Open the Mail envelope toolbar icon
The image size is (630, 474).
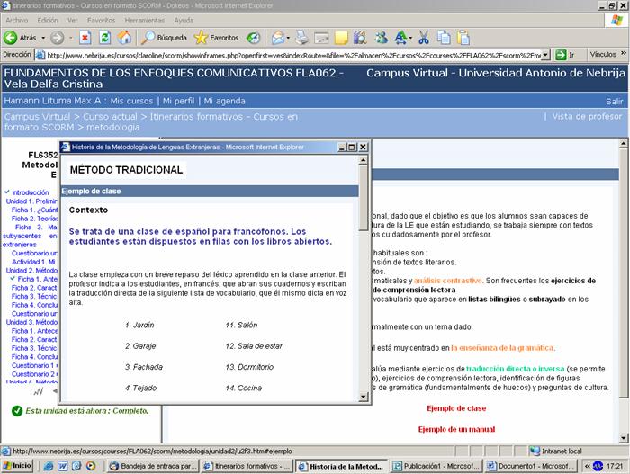tap(278, 38)
